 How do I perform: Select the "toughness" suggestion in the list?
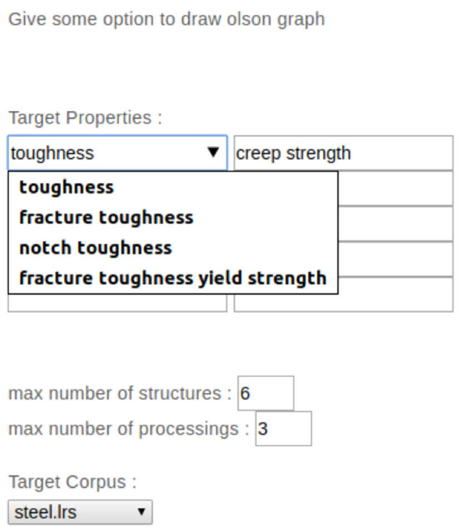66,187
